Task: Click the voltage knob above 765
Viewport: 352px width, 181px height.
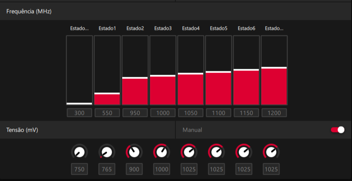Action: click(107, 152)
